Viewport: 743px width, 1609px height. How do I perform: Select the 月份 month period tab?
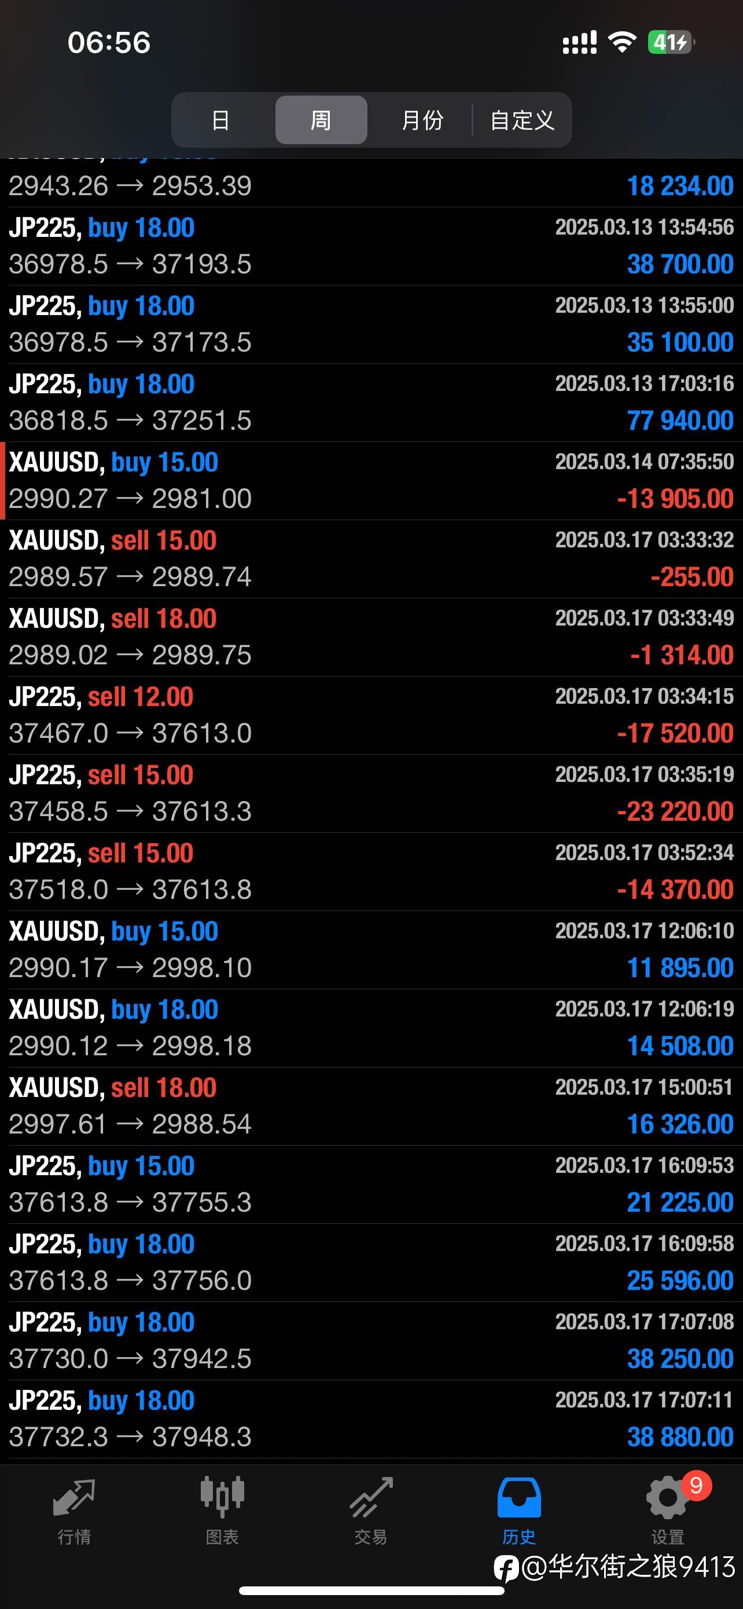(x=422, y=120)
